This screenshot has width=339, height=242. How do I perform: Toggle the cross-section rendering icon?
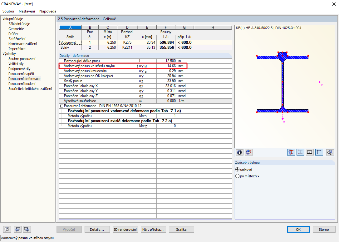click(291, 152)
